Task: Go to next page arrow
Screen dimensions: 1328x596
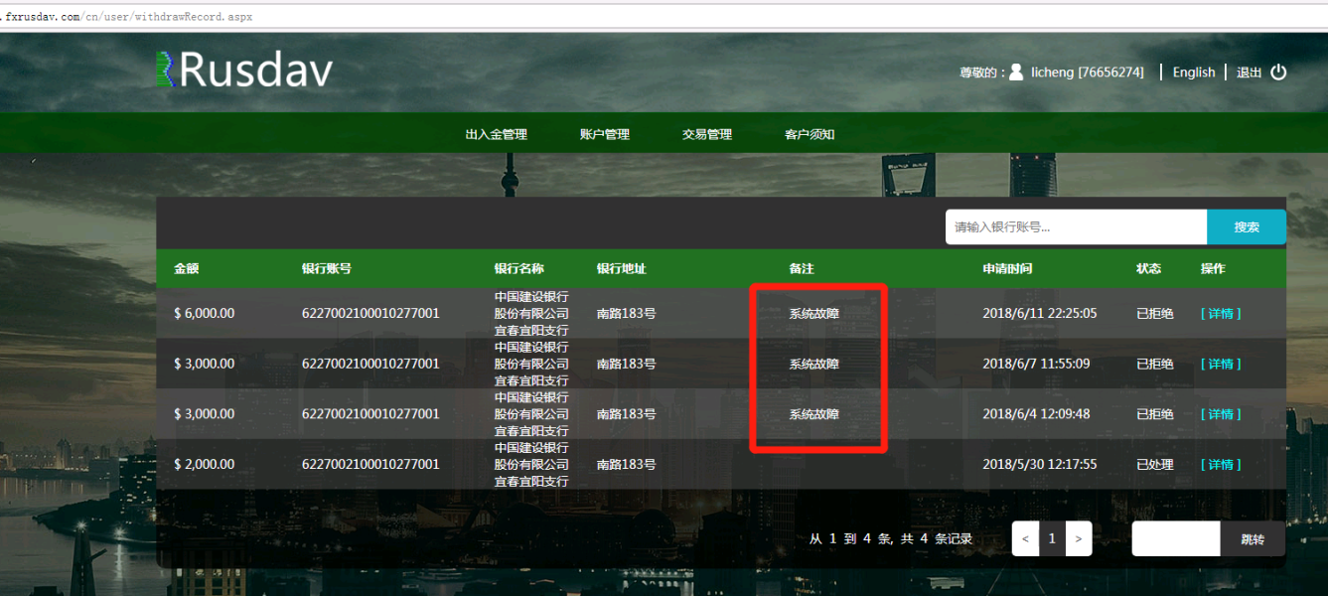Action: pyautogui.click(x=1078, y=539)
